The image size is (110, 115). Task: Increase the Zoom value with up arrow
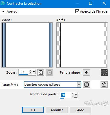point(31,71)
